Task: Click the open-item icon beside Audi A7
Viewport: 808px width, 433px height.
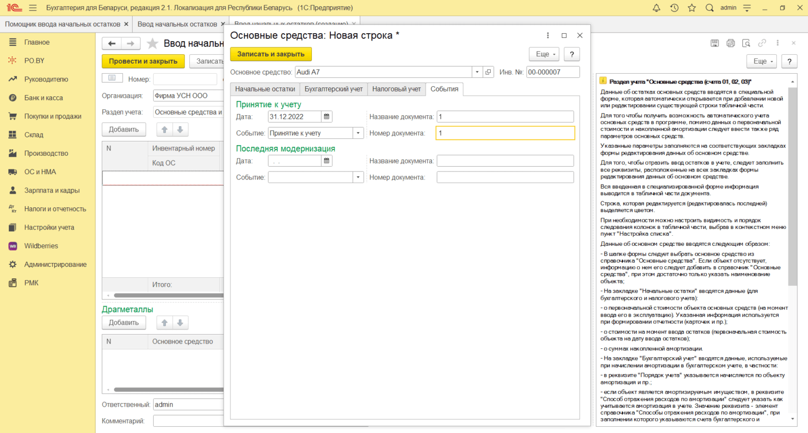Action: [488, 72]
